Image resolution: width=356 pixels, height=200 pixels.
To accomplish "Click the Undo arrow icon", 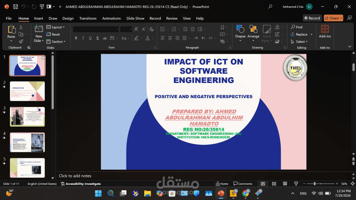I will [23, 7].
